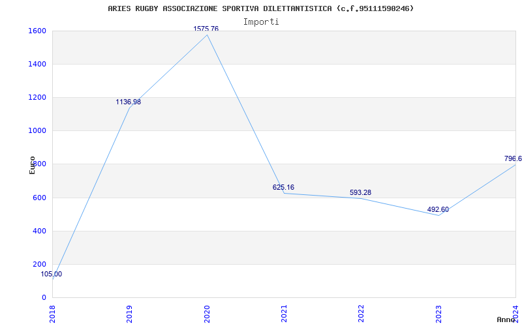
Task: Click the 593.28 data label
Action: click(x=360, y=192)
